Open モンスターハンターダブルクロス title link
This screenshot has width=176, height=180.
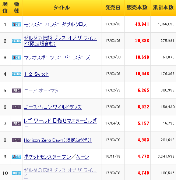point(56,25)
